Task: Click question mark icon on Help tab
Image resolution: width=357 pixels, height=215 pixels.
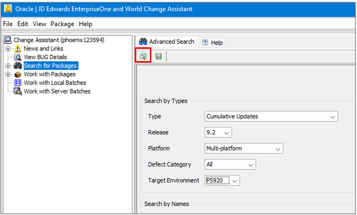Action: [205, 42]
